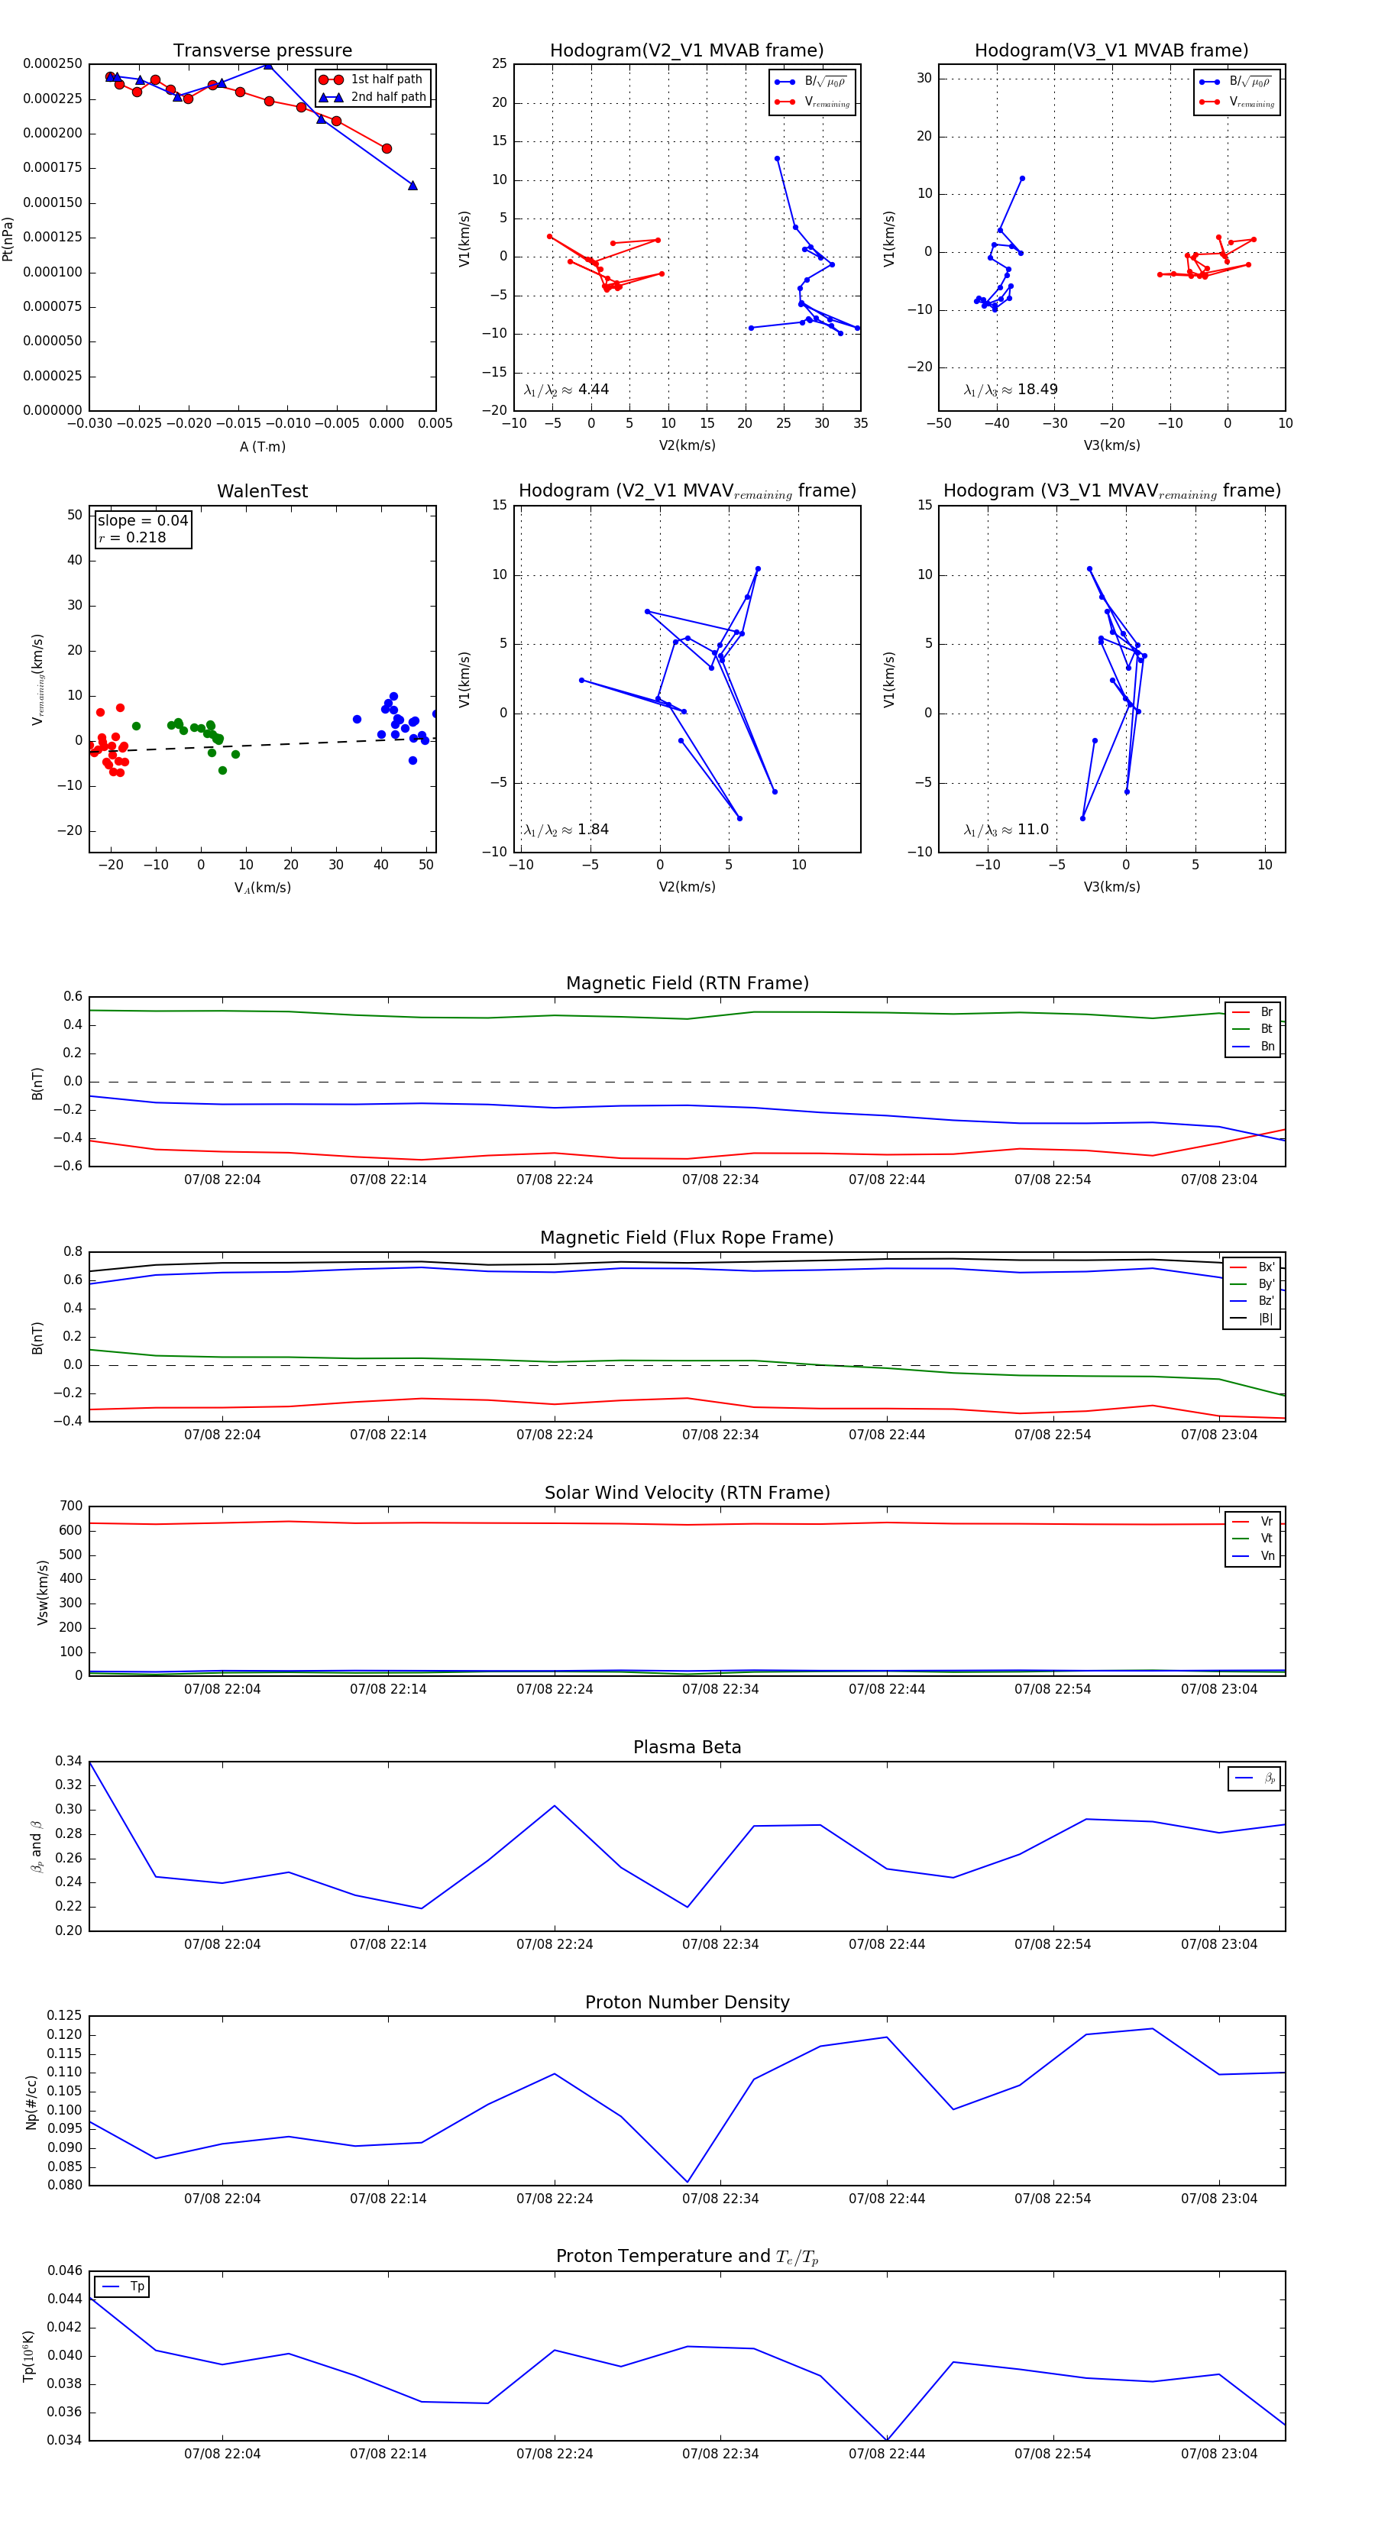
Task: Click the 'V_A(km/s)' x-axis label of WalenTest
Action: (262, 888)
